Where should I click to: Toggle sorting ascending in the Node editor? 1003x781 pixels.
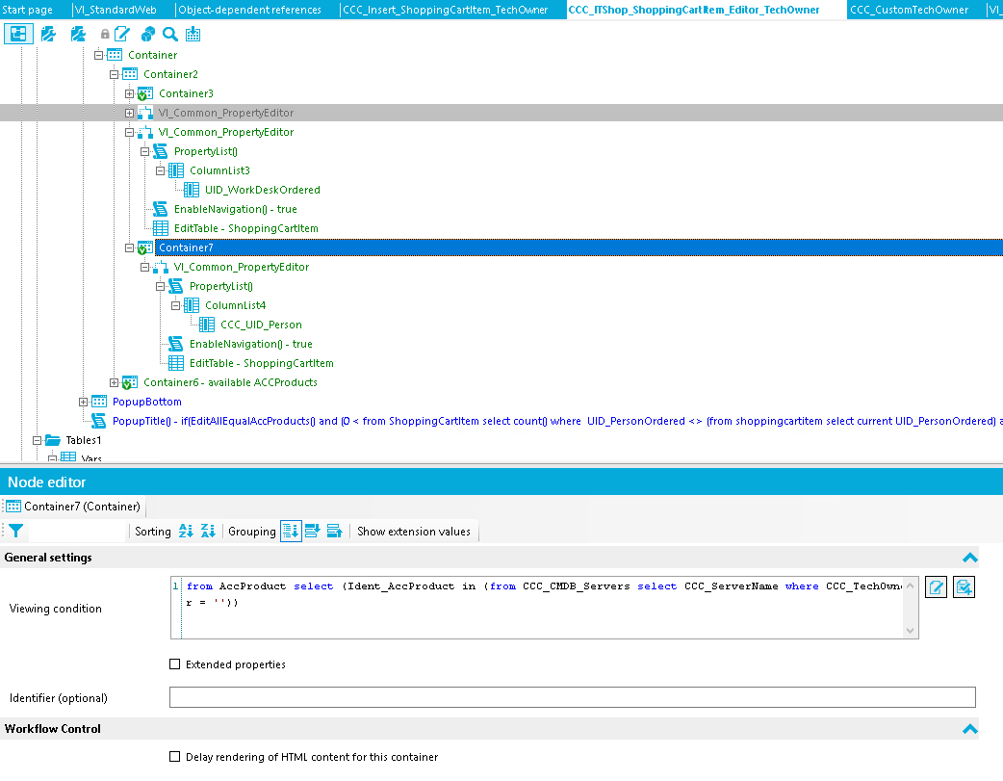[x=185, y=531]
